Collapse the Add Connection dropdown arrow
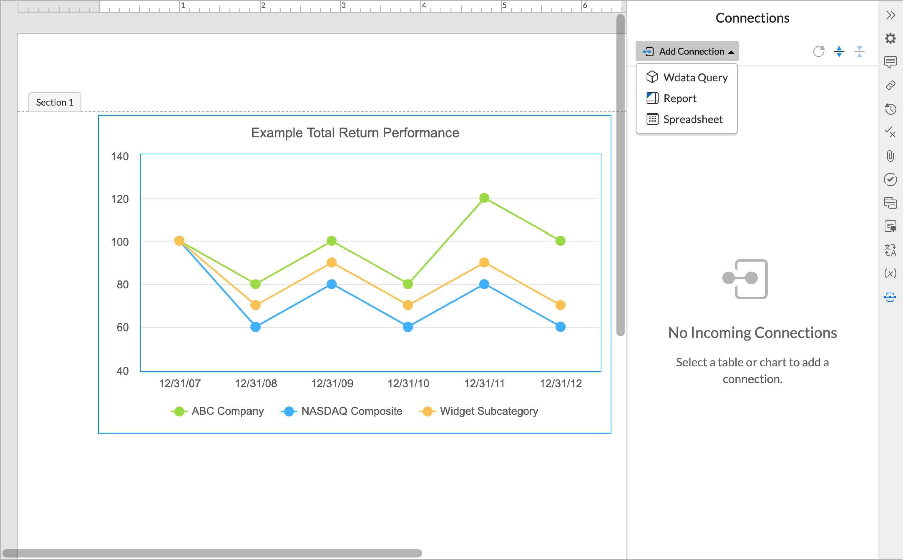The image size is (903, 560). coord(731,52)
